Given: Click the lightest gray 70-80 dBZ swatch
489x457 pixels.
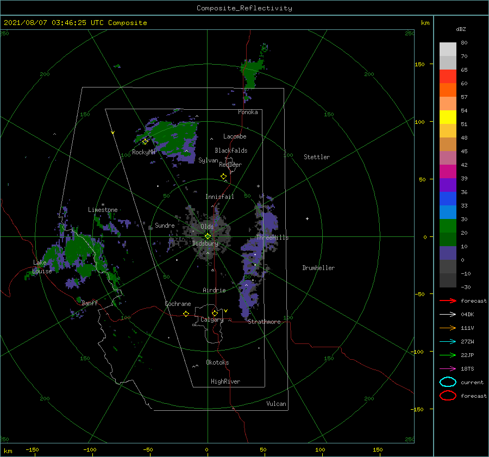Looking at the screenshot, I should [448, 49].
